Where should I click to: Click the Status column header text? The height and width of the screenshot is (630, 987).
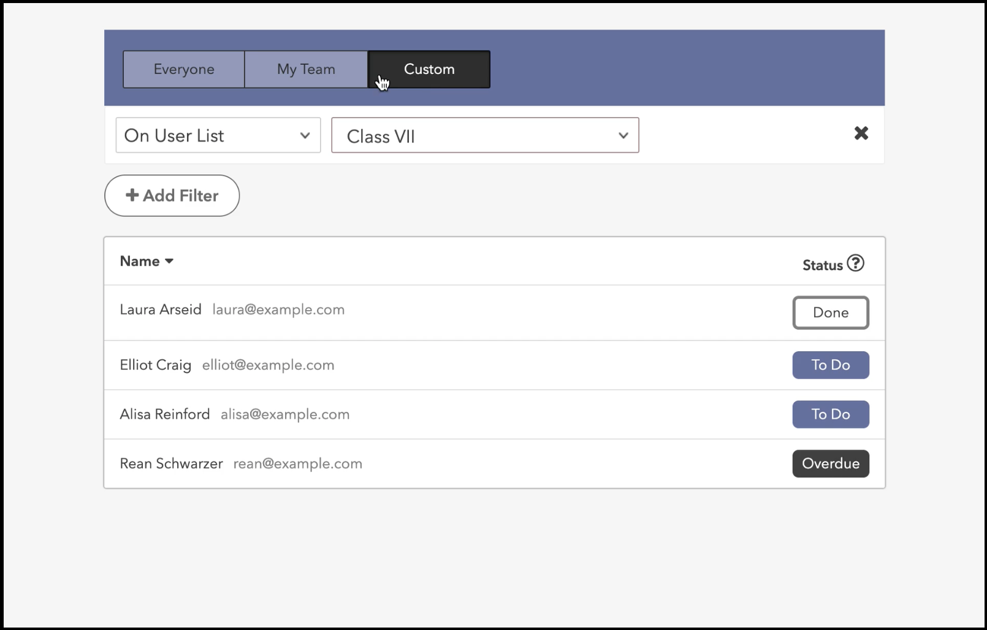click(x=822, y=265)
